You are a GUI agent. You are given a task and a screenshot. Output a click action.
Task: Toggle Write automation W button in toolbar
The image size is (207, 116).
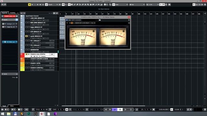[x=40, y=5]
